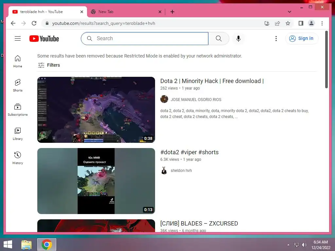Click the dota 2 cheats description text
Screen dimensions: 335x251
pyautogui.click(x=234, y=113)
